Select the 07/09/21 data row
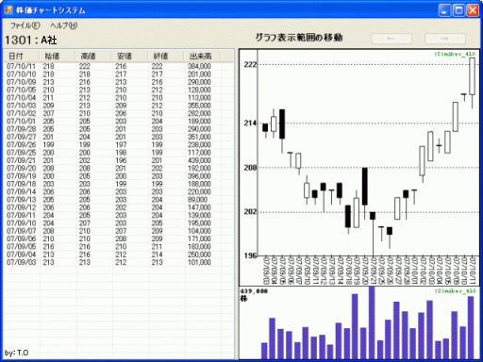The image size is (483, 362). click(119, 160)
